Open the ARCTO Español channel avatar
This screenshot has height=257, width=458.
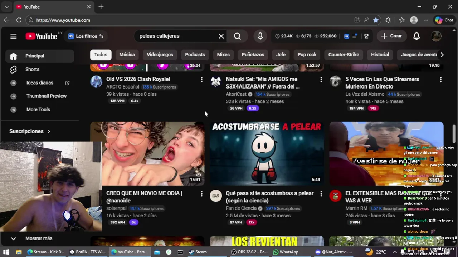96,82
